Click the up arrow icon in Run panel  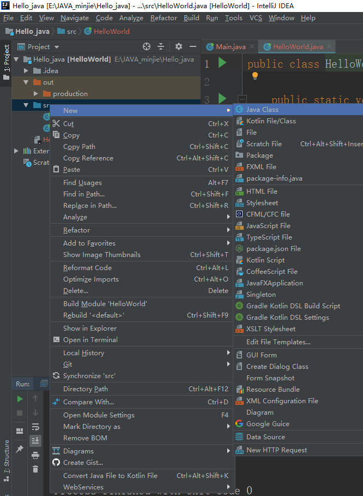coord(35,398)
